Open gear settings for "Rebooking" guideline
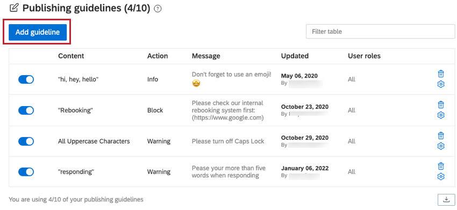The height and width of the screenshot is (210, 457). (x=441, y=115)
